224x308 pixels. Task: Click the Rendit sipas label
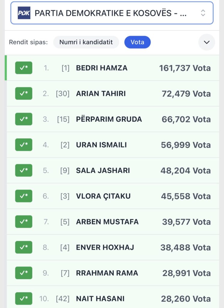coord(28,42)
